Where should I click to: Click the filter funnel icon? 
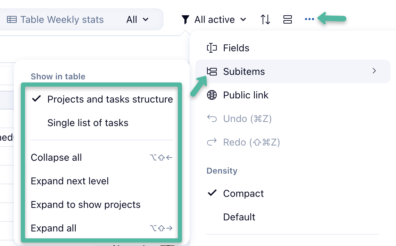[x=185, y=20]
